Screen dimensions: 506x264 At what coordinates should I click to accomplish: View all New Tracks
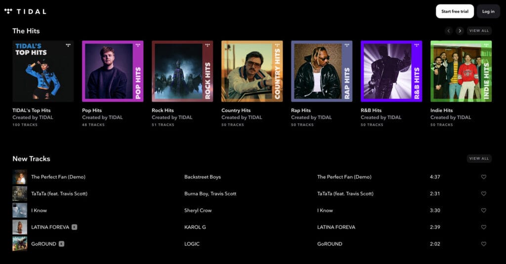pos(479,159)
